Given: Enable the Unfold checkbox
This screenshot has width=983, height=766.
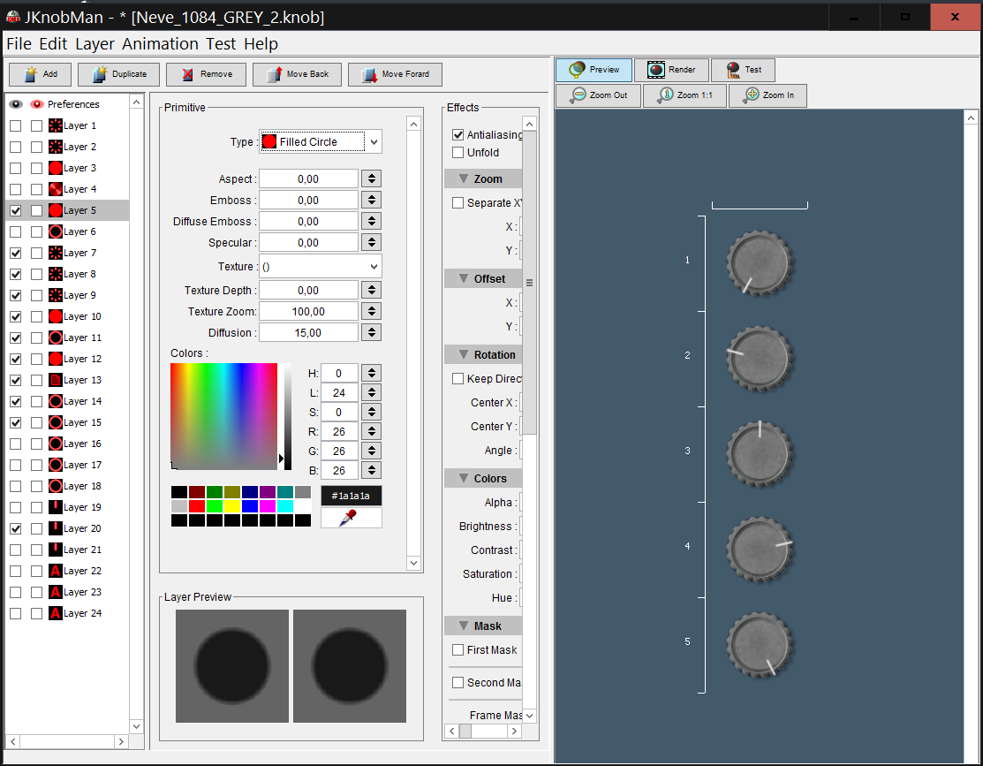Looking at the screenshot, I should click(457, 153).
